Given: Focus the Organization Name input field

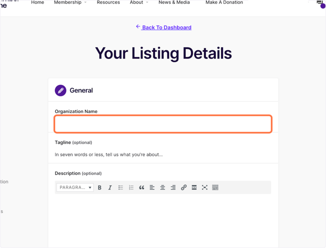Looking at the screenshot, I should (163, 124).
